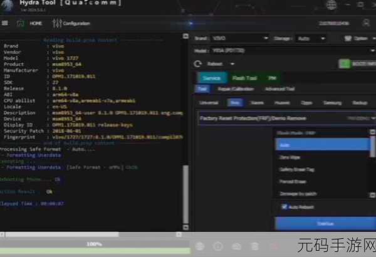
Task: Expand the Factory Reset Protection section dropdown
Action: click(373, 118)
